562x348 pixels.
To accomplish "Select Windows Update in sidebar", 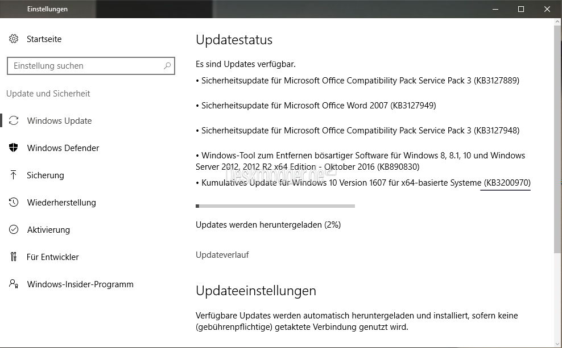I will (59, 121).
